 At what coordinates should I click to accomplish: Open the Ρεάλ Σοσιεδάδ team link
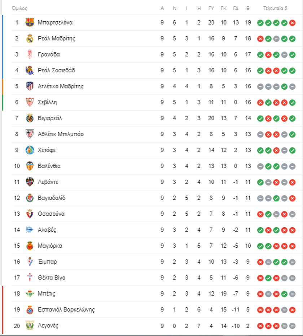(56, 70)
